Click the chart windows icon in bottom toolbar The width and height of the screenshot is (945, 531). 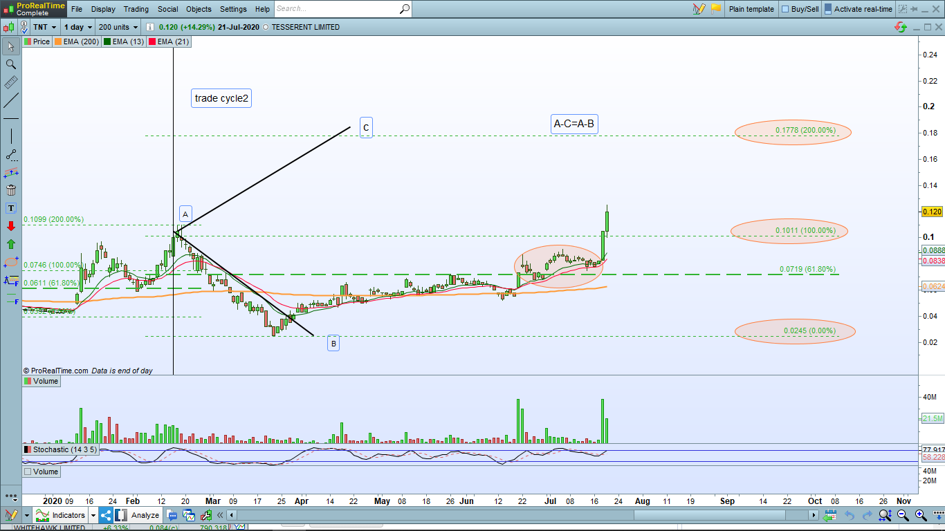[190, 515]
